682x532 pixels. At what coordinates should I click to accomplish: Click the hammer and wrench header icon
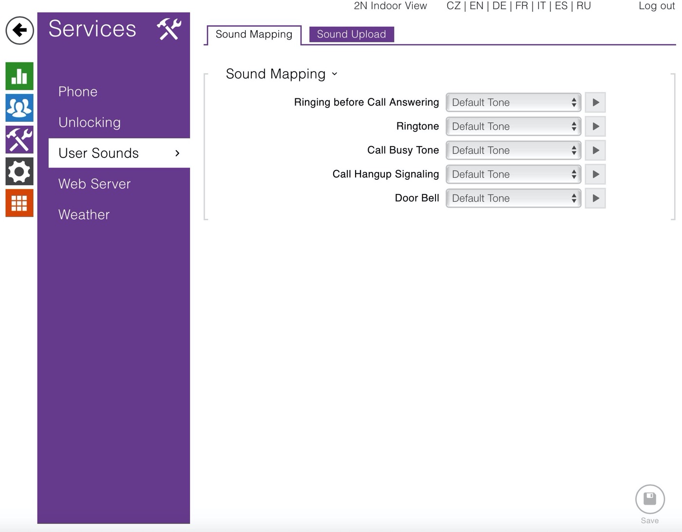point(169,29)
